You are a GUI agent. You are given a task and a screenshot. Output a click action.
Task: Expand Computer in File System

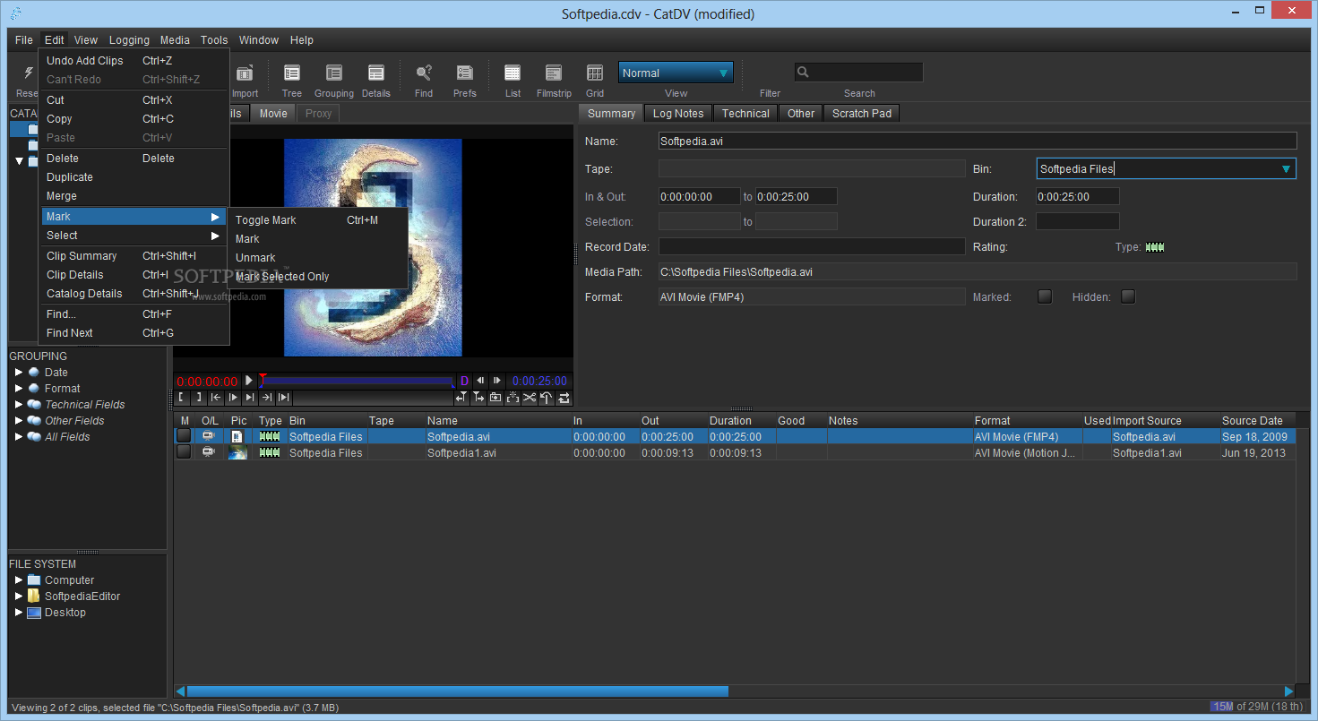point(19,579)
